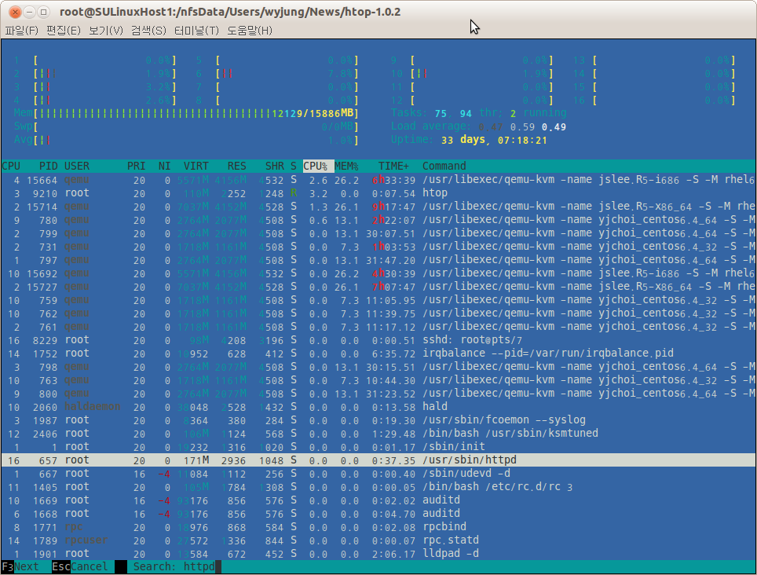Select the /sbin/init process row

tap(378, 447)
